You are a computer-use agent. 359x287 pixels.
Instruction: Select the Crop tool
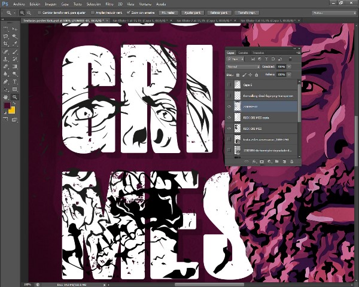point(6,44)
